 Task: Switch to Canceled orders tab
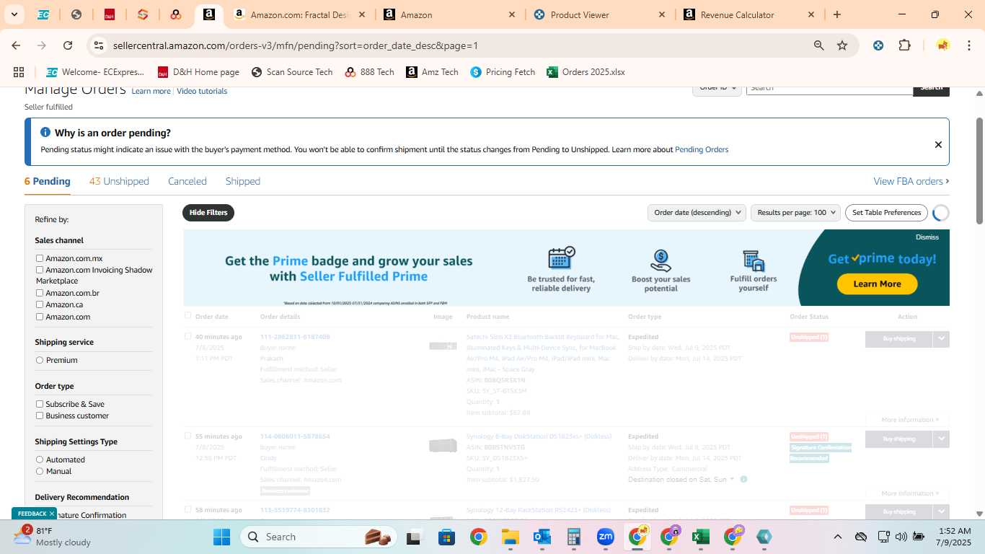coord(187,181)
